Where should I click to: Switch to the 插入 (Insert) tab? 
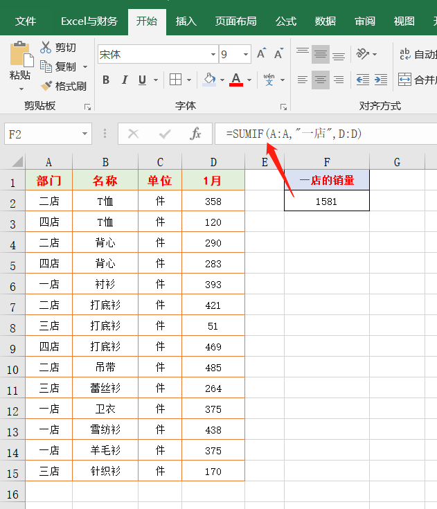(x=186, y=21)
